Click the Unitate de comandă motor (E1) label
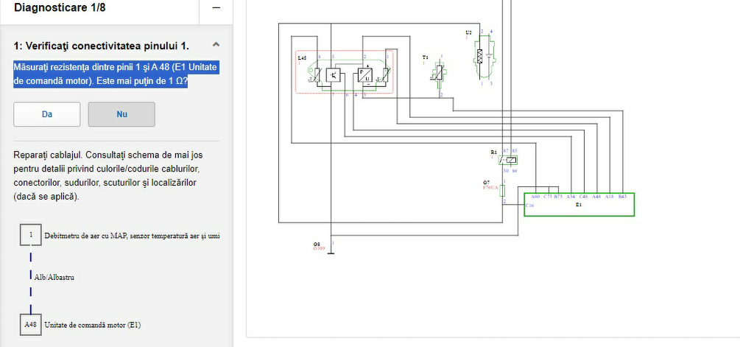This screenshot has height=347, width=740. pos(93,324)
